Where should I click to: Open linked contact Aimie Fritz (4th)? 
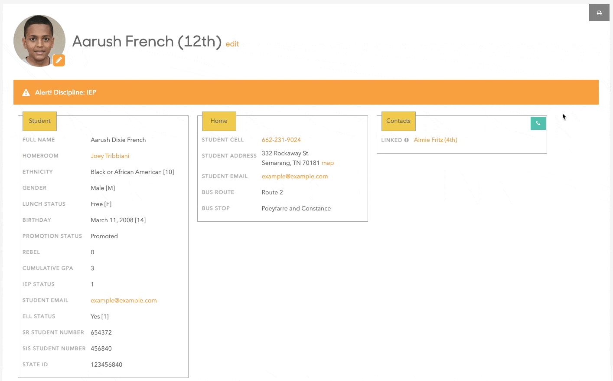435,140
